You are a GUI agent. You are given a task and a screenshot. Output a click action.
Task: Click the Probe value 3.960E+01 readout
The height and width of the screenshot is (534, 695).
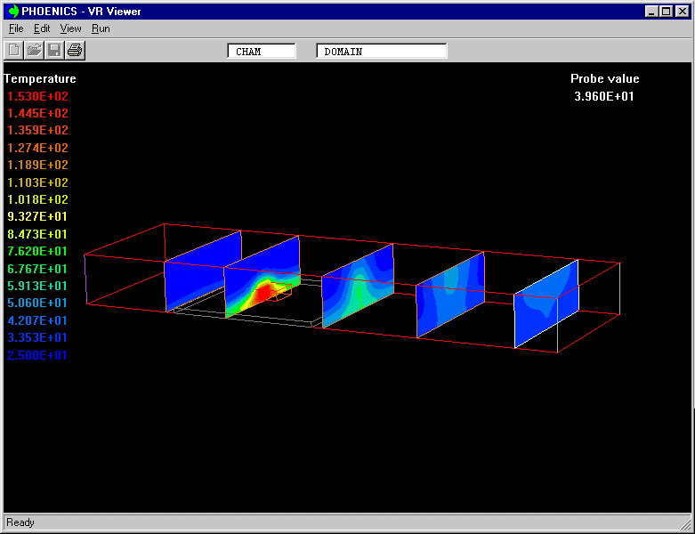click(604, 96)
